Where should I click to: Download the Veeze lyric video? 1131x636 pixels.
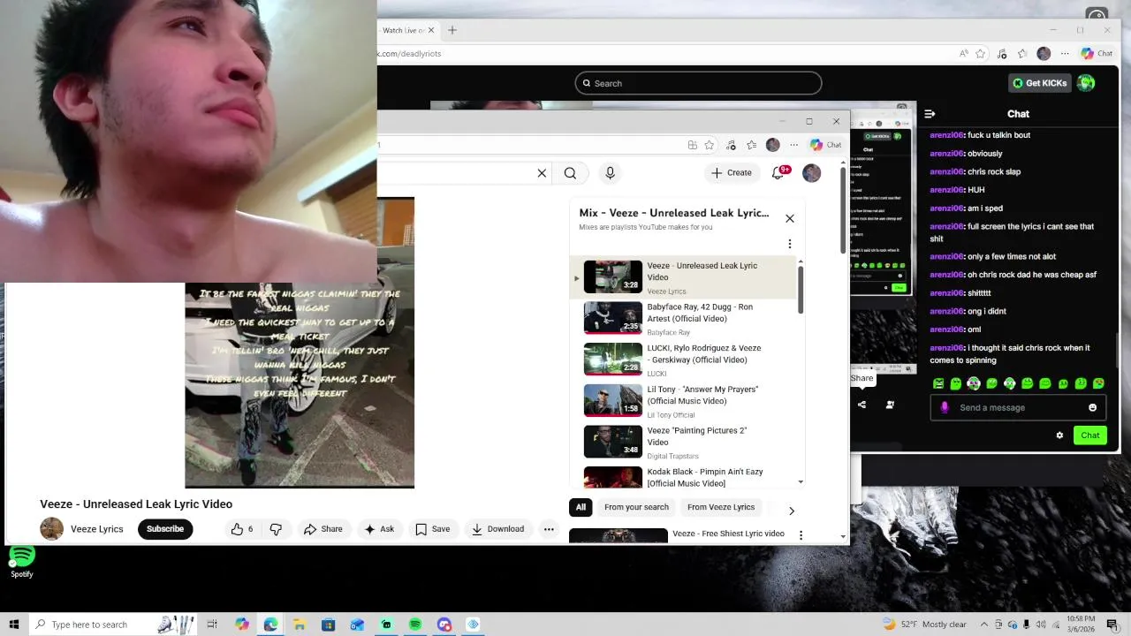click(497, 529)
